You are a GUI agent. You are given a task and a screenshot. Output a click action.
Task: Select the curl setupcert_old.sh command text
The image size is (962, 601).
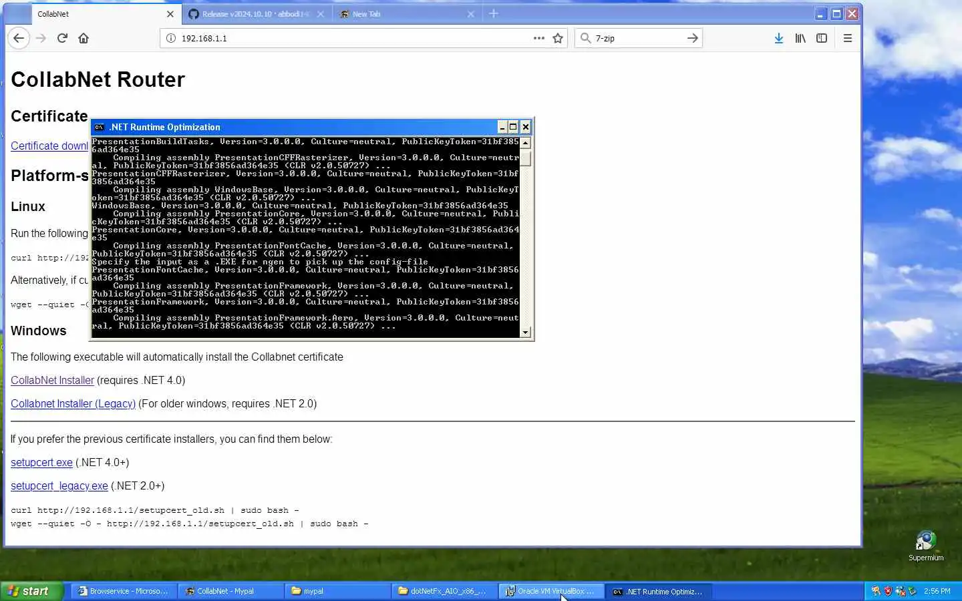(155, 510)
